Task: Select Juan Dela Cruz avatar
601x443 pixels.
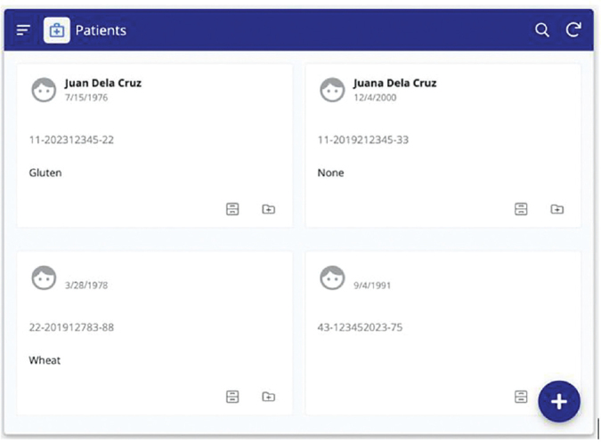Action: pos(44,90)
